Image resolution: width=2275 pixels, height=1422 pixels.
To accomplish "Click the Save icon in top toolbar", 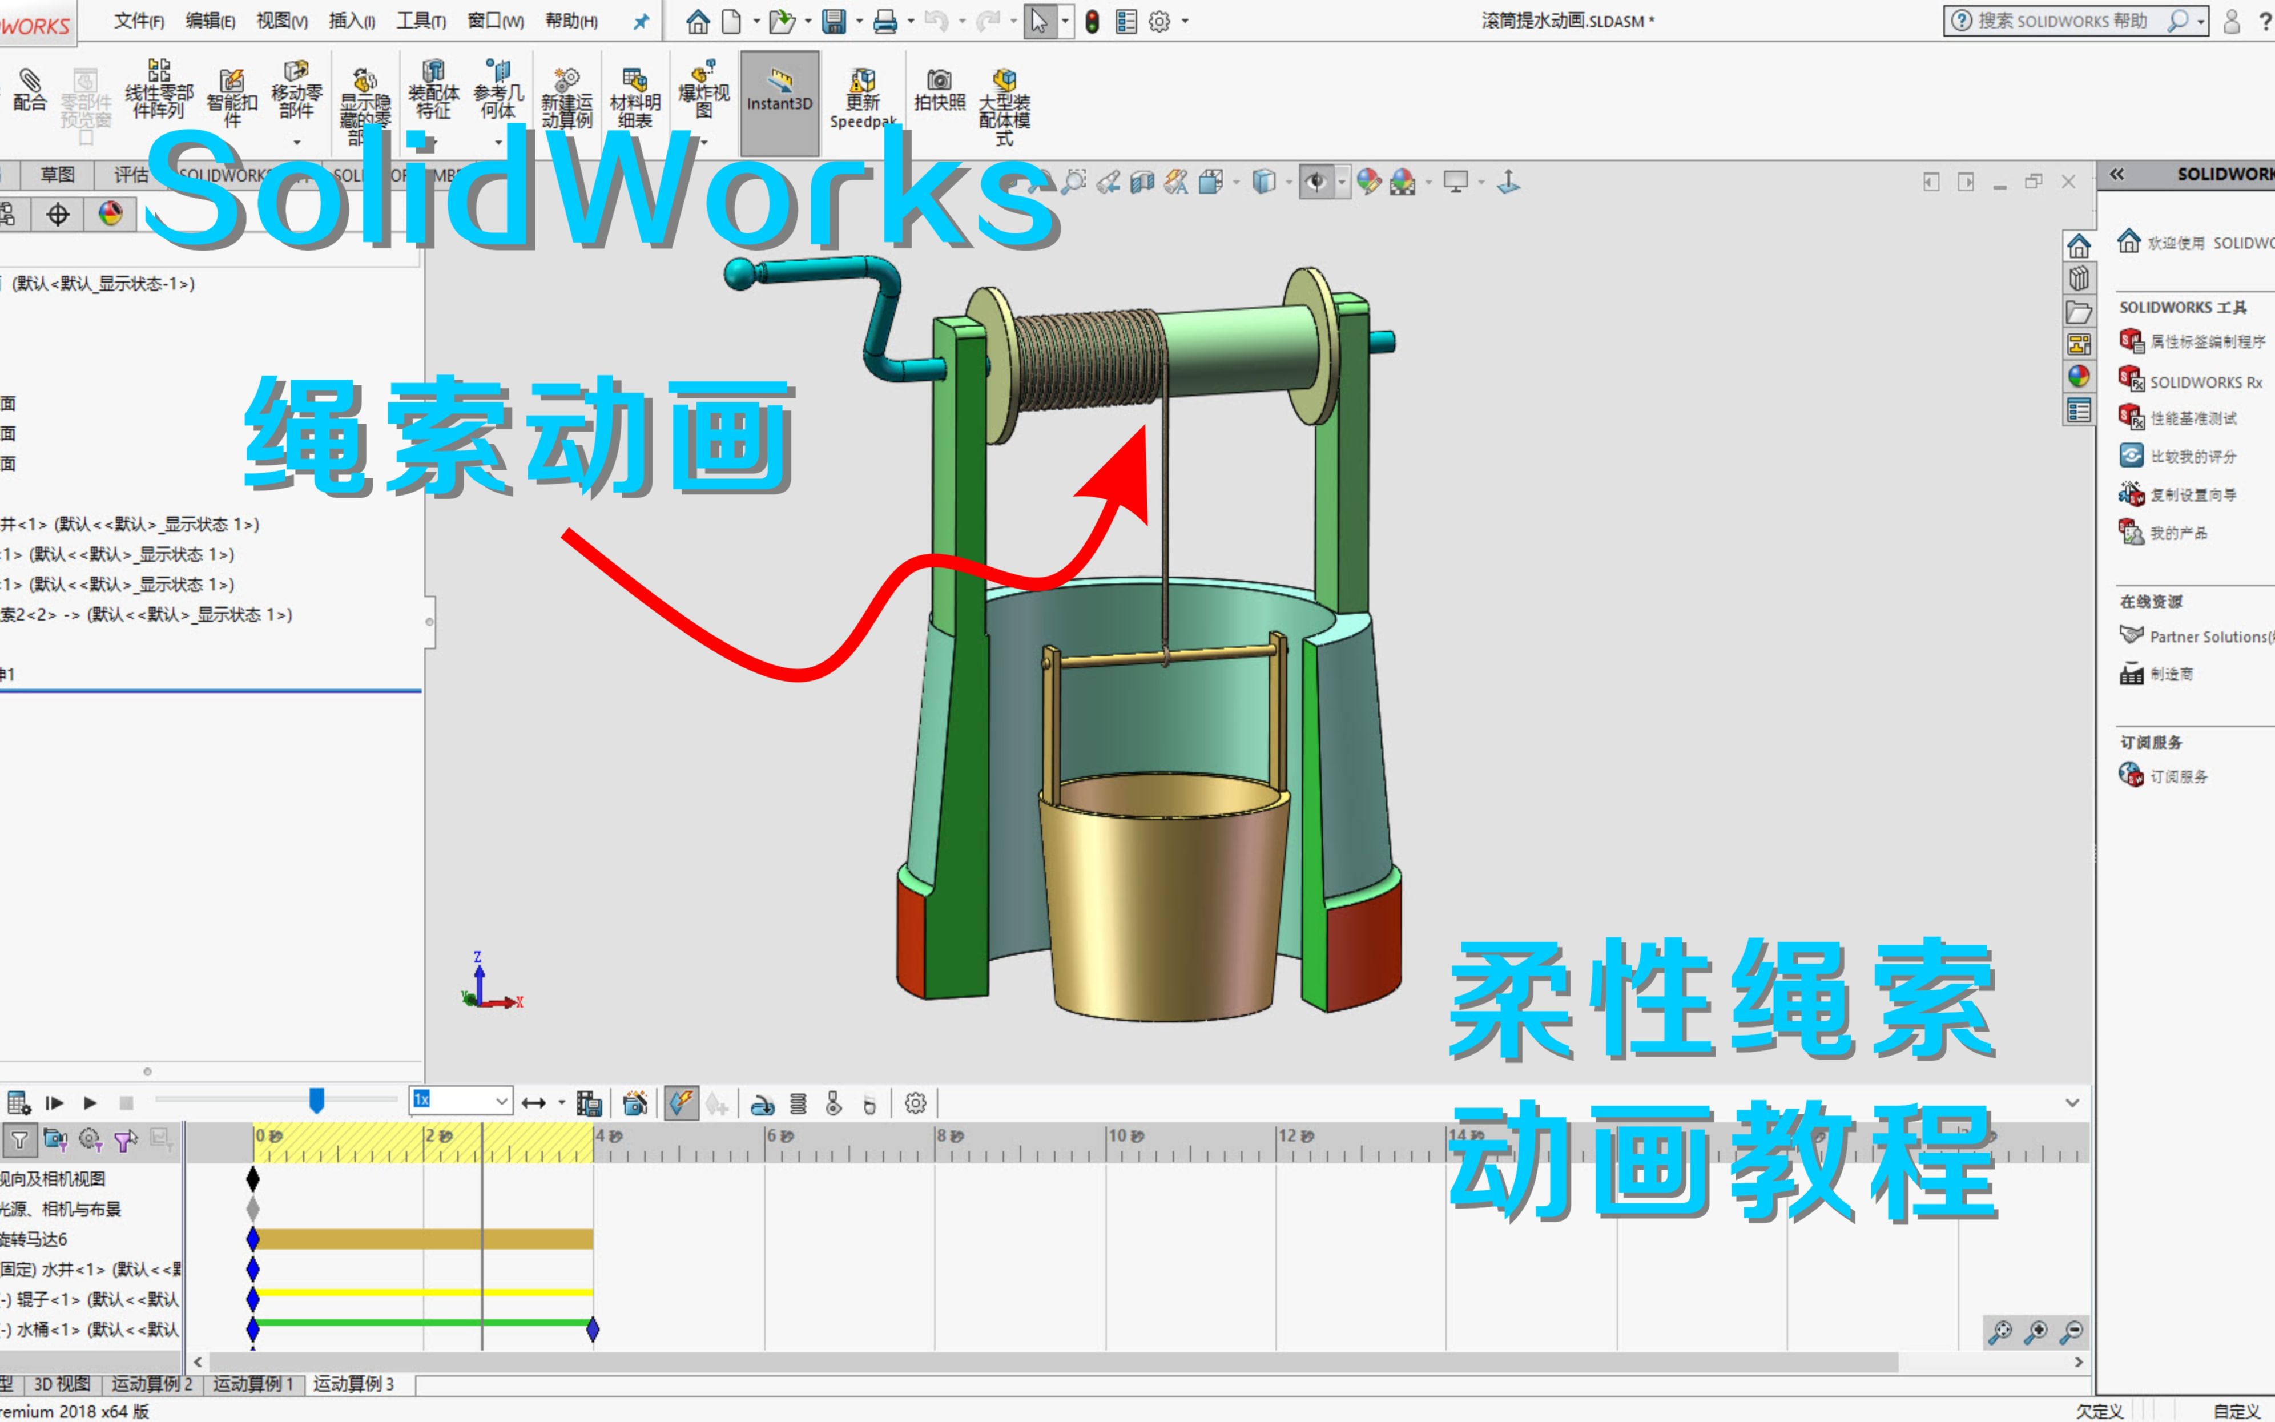I will tap(834, 21).
